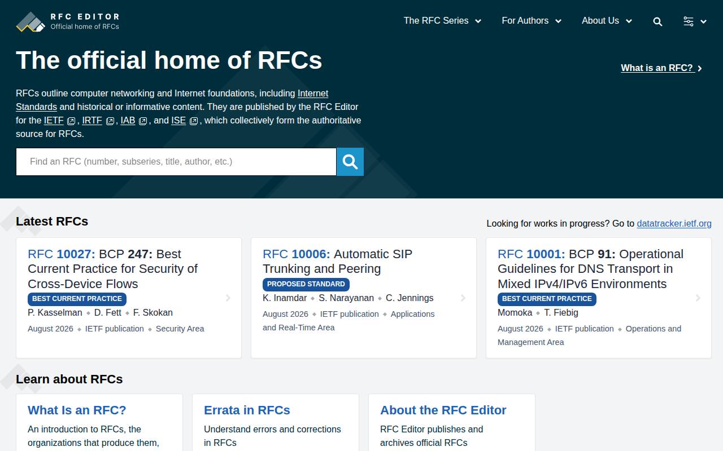Follow the Internet Standards link
The width and height of the screenshot is (723, 451).
172,100
